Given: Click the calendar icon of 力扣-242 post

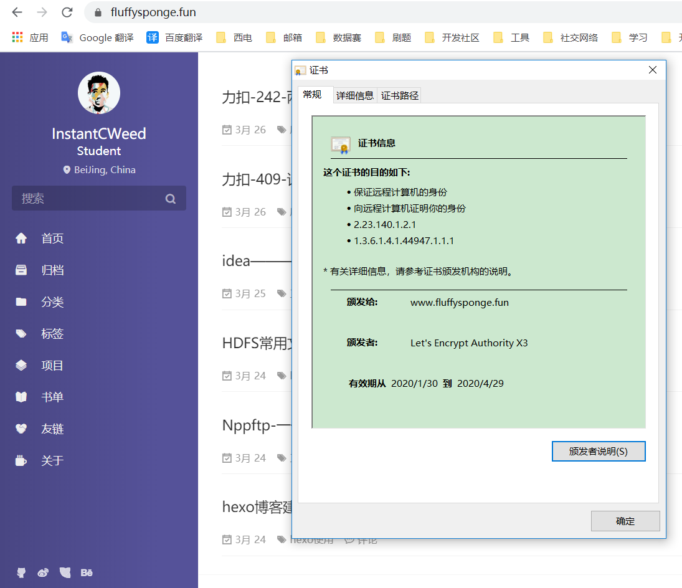Looking at the screenshot, I should (227, 130).
